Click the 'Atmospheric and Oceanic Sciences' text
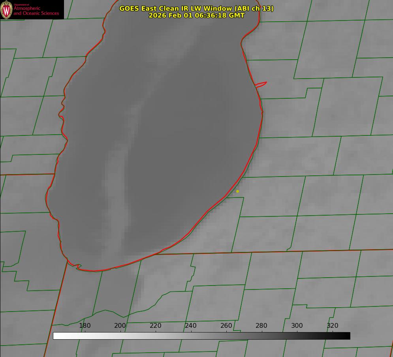393x357 pixels. point(36,11)
